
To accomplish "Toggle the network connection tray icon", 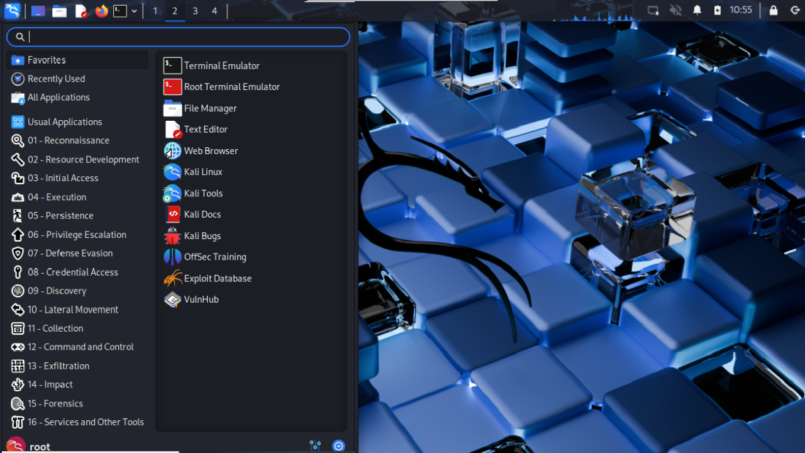I will click(x=652, y=10).
